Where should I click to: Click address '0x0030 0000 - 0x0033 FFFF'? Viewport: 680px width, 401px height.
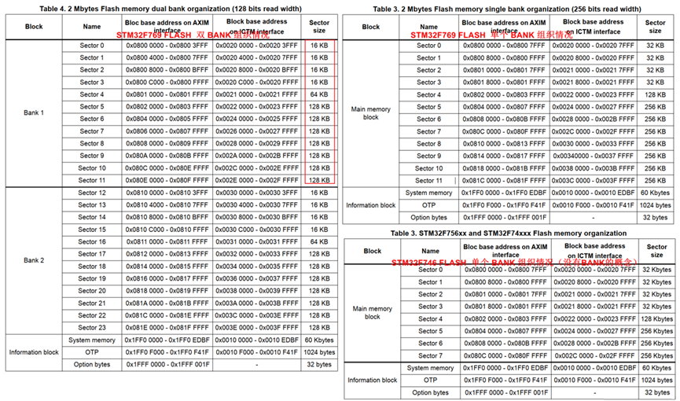[594, 144]
